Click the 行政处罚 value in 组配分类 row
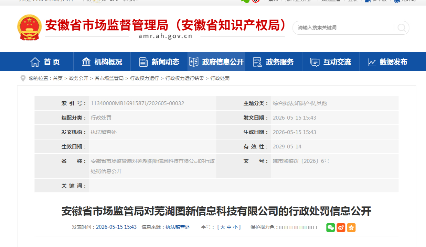The image size is (426, 247). (101, 117)
